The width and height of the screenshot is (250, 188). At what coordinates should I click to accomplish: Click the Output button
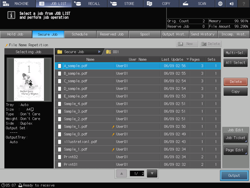coord(234,175)
